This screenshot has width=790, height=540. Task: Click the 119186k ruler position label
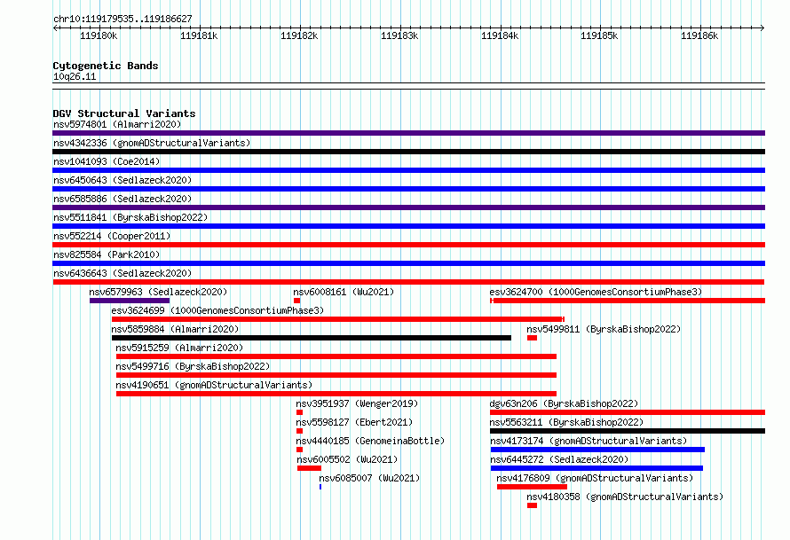[x=699, y=35]
